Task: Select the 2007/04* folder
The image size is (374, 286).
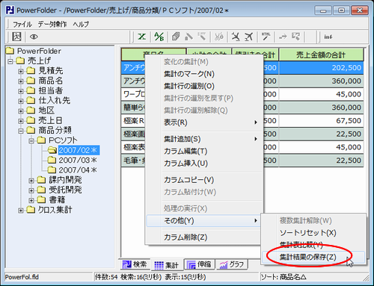Action: click(78, 170)
